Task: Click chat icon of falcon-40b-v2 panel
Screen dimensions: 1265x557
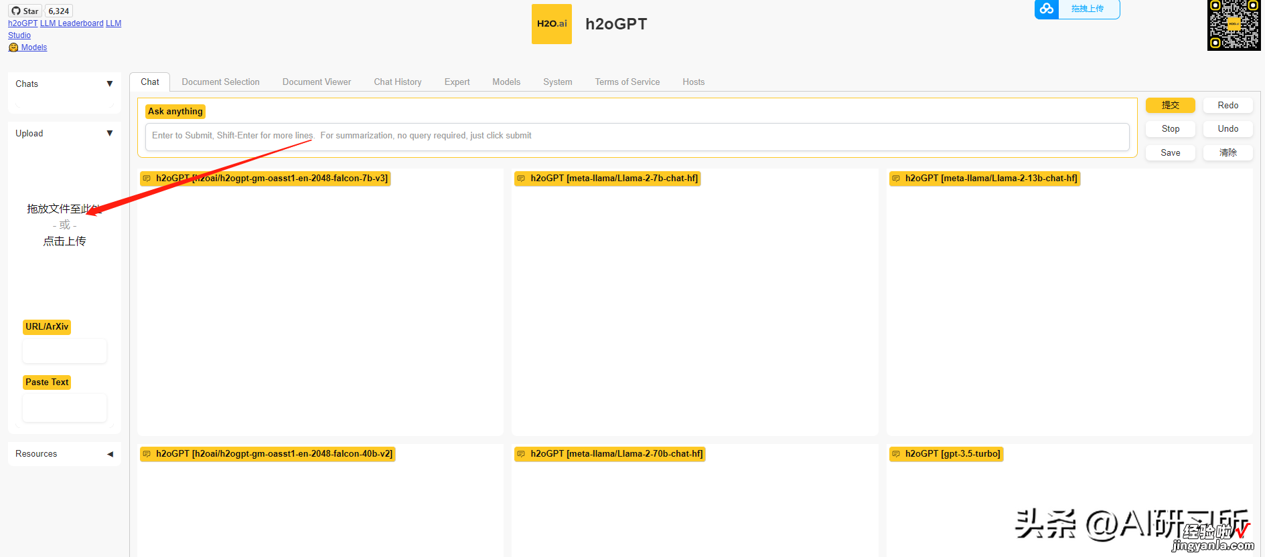Action: pos(147,454)
